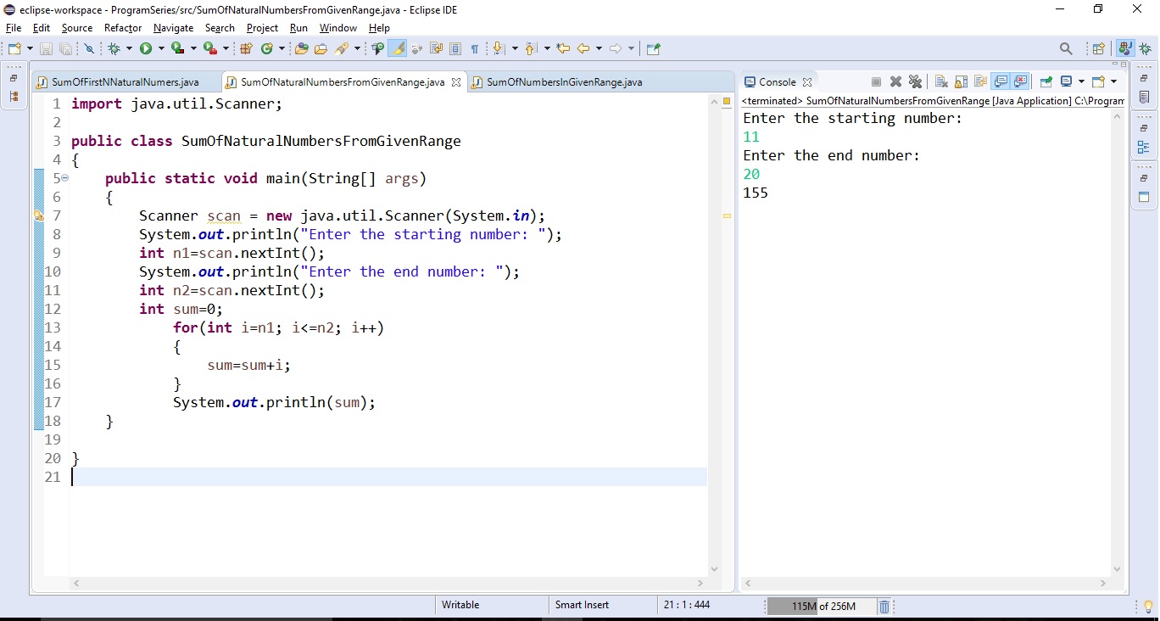Collapse the main method with line 5 marker

63,178
